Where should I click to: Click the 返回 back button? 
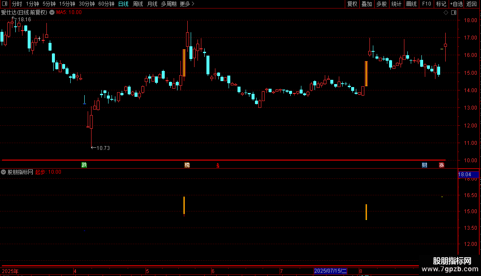pyautogui.click(x=472, y=4)
